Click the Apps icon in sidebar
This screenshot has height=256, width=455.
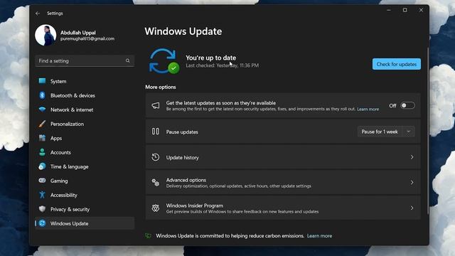[42, 138]
